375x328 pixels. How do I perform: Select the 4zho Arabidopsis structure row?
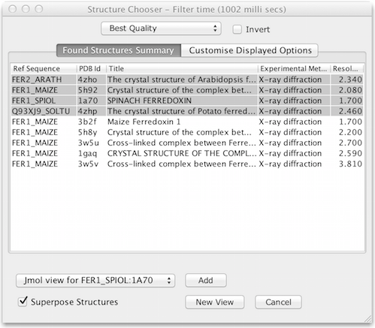coord(187,80)
